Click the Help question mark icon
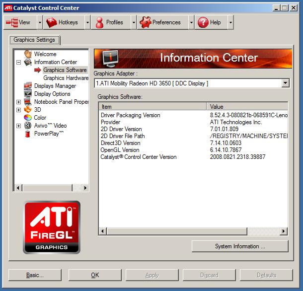The width and height of the screenshot is (303, 291). click(x=203, y=22)
